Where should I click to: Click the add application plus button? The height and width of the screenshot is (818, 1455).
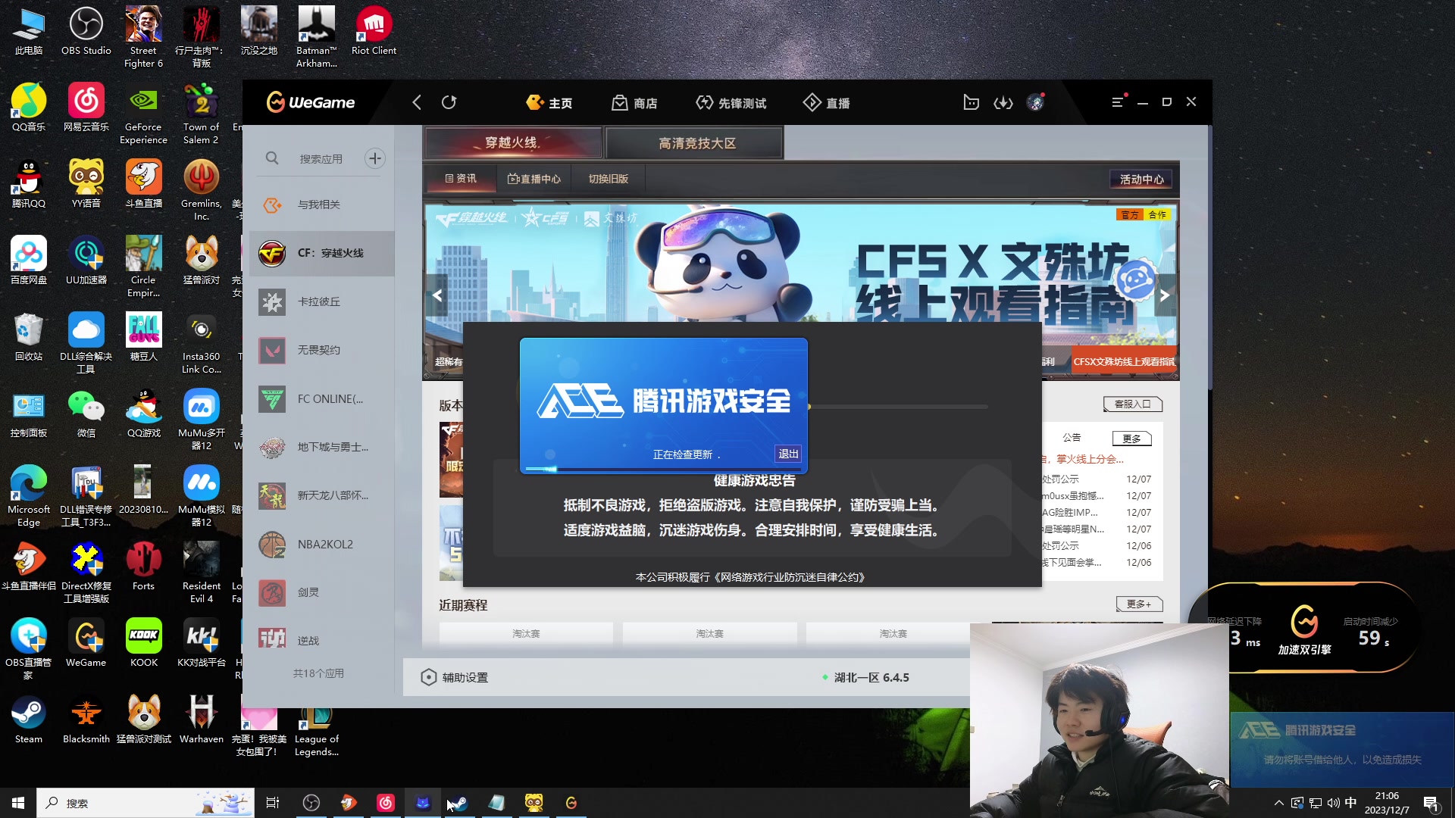tap(374, 158)
